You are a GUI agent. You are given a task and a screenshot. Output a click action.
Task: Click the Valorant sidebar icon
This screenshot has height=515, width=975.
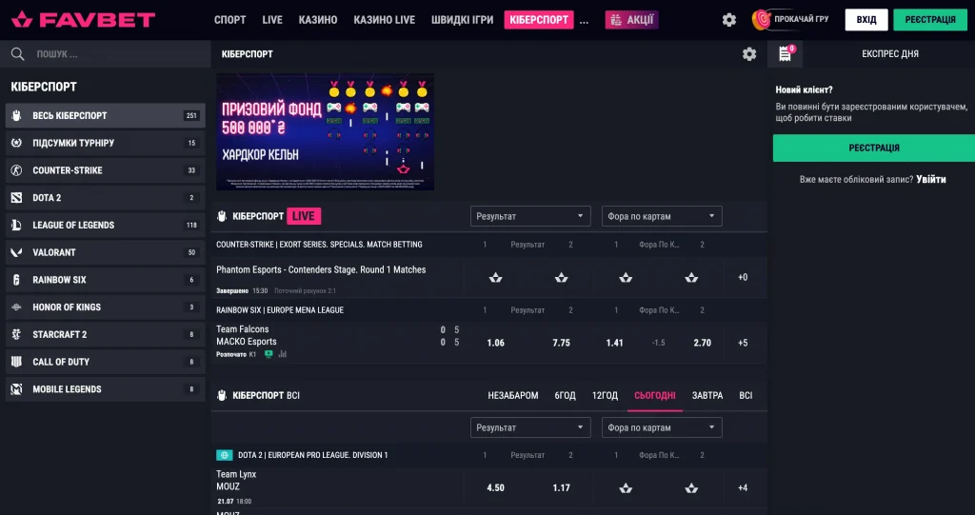(x=17, y=252)
